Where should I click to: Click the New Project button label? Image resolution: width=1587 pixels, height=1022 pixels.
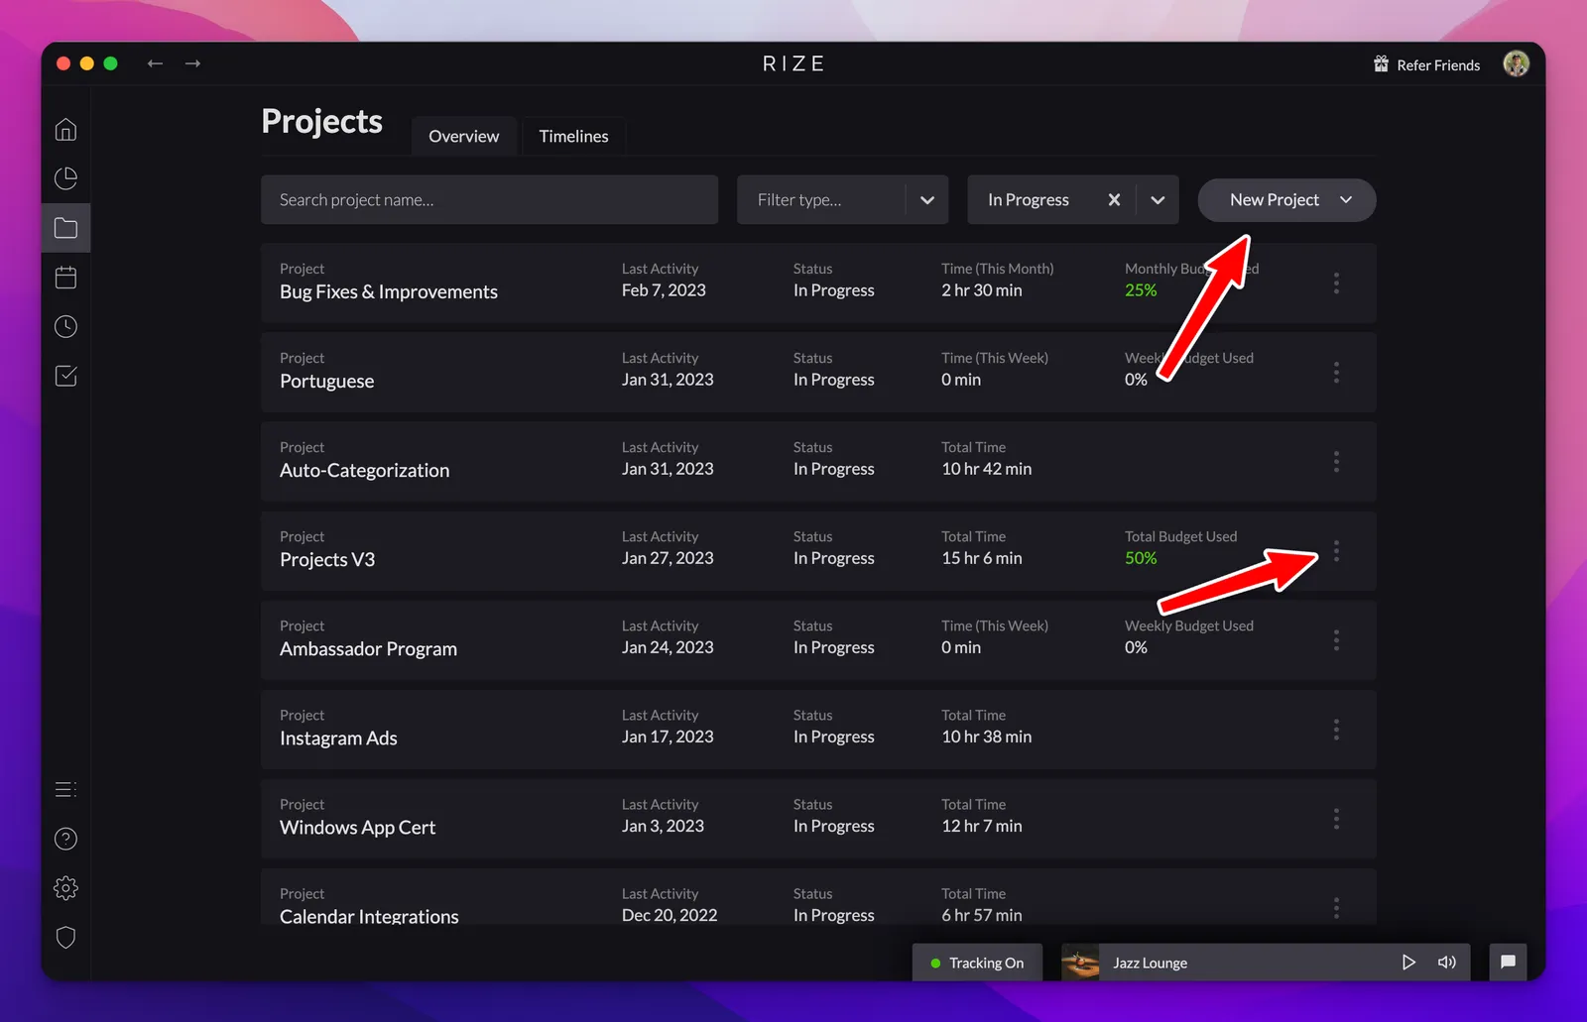pyautogui.click(x=1275, y=199)
